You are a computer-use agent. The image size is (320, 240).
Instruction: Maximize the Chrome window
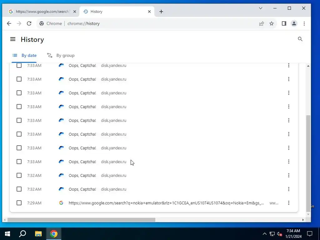(289, 8)
